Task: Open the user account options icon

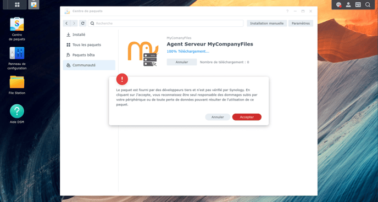Action: click(348, 4)
